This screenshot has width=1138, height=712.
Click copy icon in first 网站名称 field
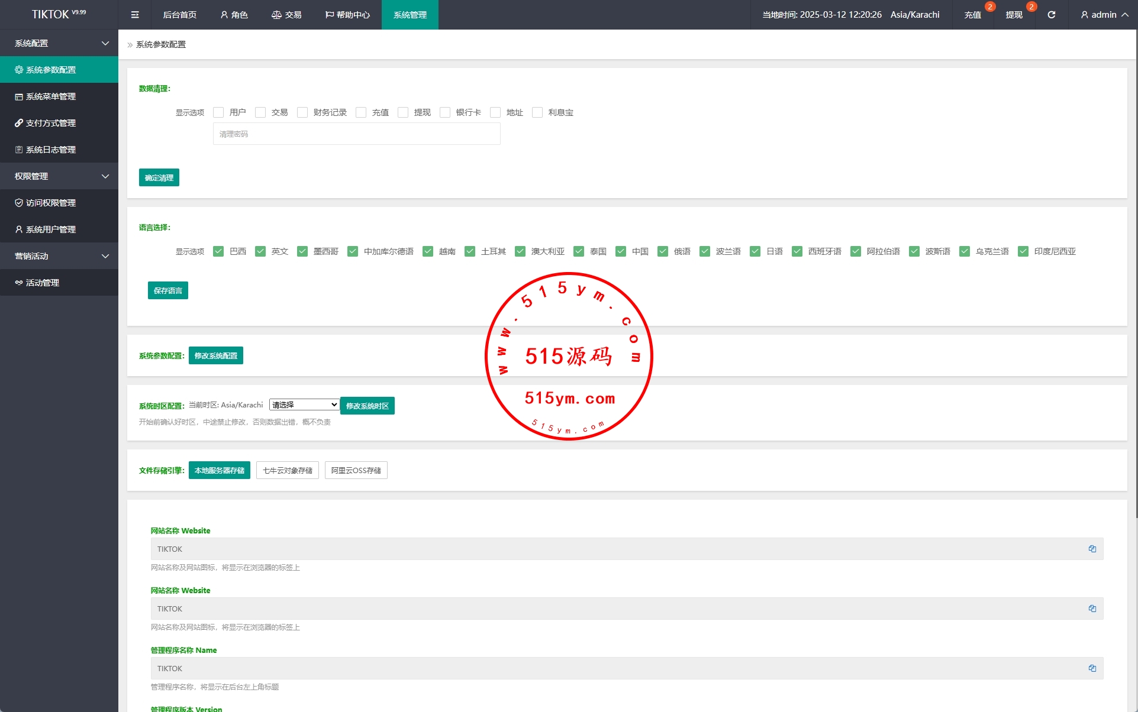pyautogui.click(x=1092, y=549)
